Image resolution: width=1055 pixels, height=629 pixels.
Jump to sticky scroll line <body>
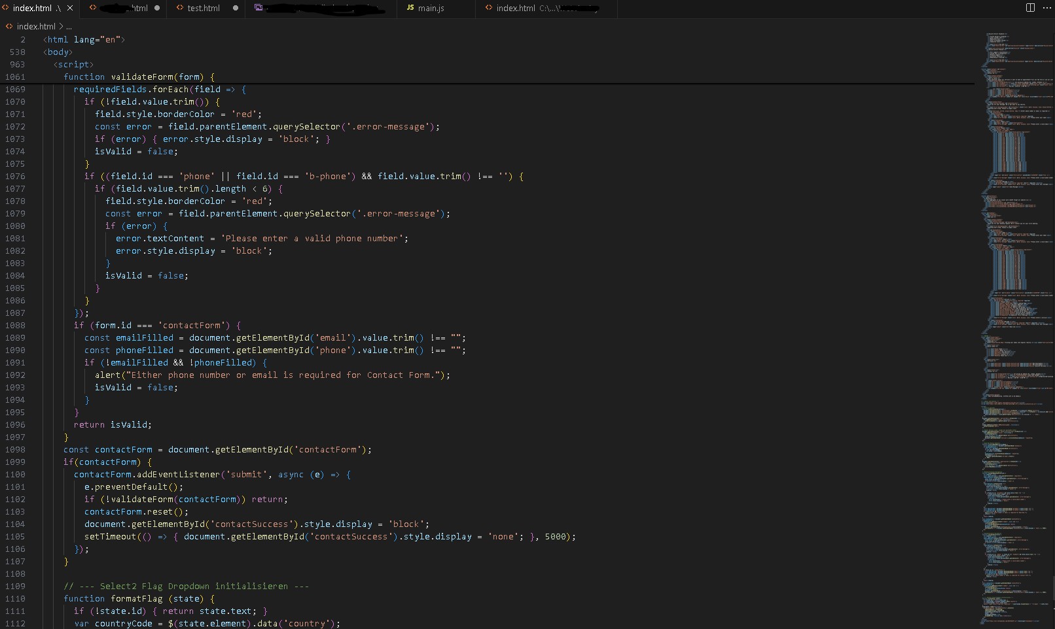tap(58, 52)
